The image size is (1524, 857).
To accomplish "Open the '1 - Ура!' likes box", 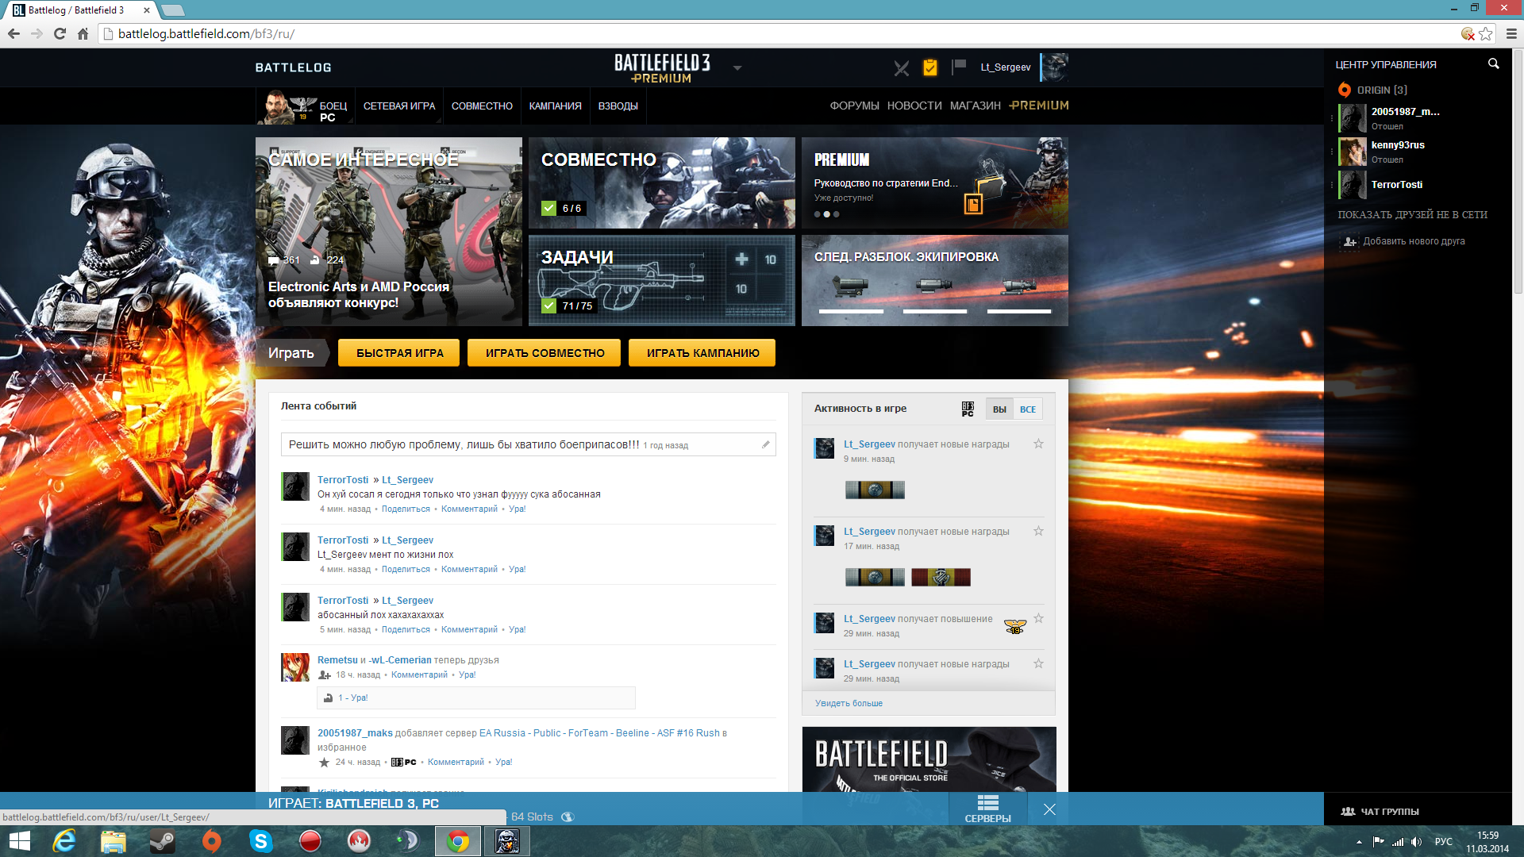I will pyautogui.click(x=475, y=698).
